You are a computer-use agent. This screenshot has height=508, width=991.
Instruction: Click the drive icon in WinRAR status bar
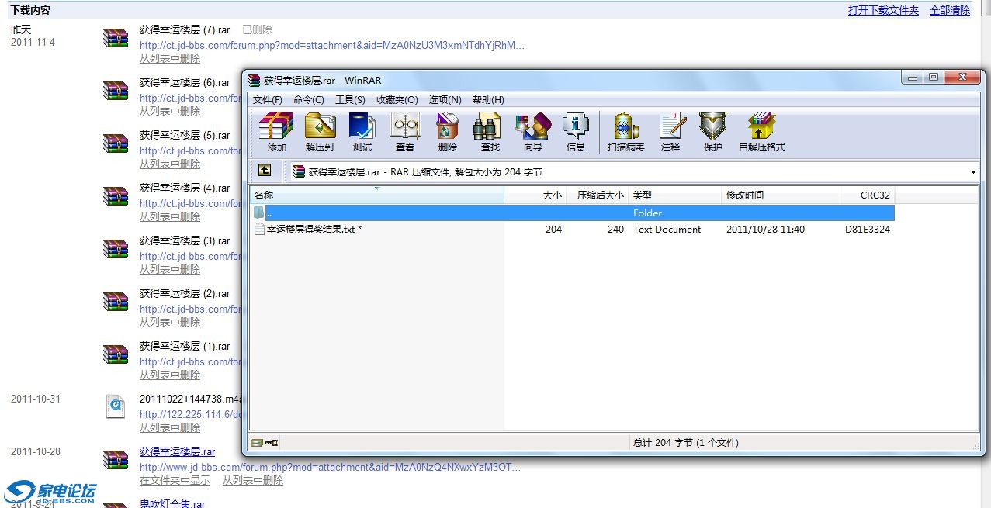(x=257, y=442)
